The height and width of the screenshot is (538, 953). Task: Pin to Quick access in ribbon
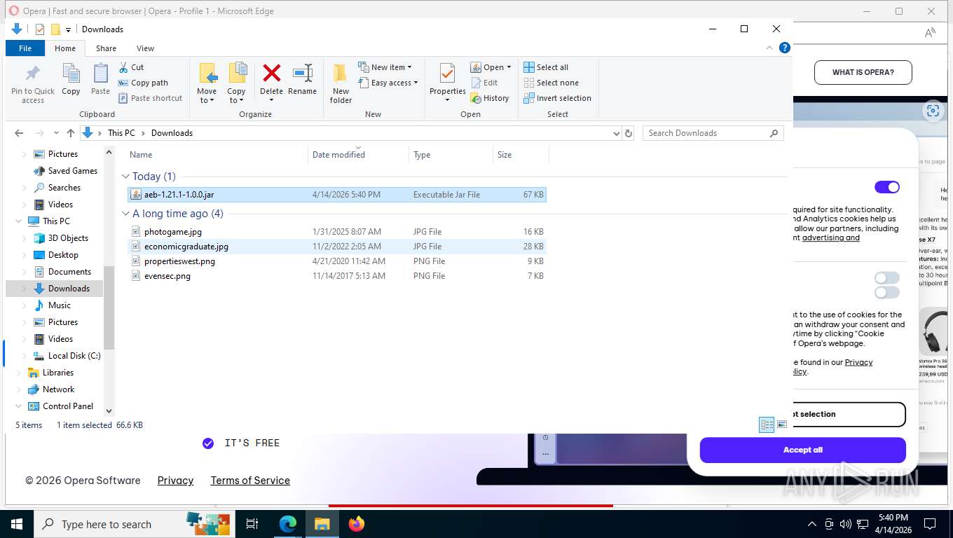pyautogui.click(x=32, y=84)
